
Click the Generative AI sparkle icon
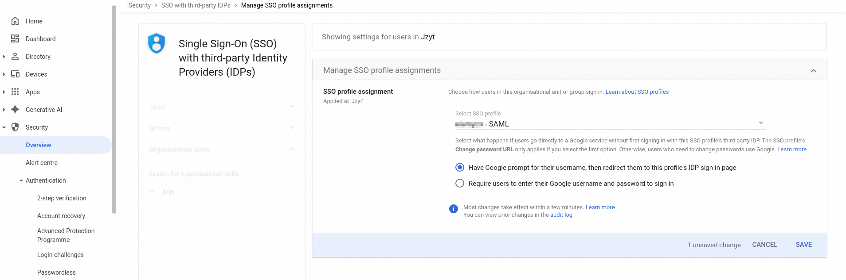coord(15,110)
